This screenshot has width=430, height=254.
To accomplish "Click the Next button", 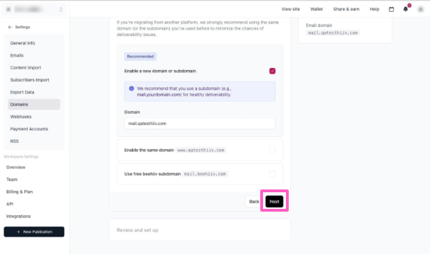I will point(274,201).
